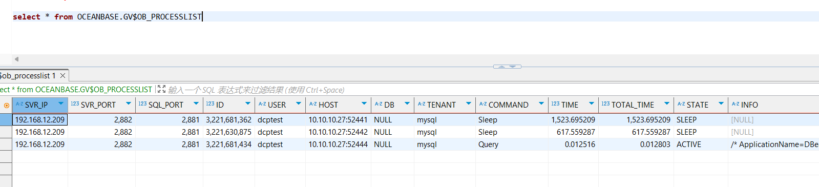
Task: Click the COMMAND column header label
Action: click(x=508, y=105)
